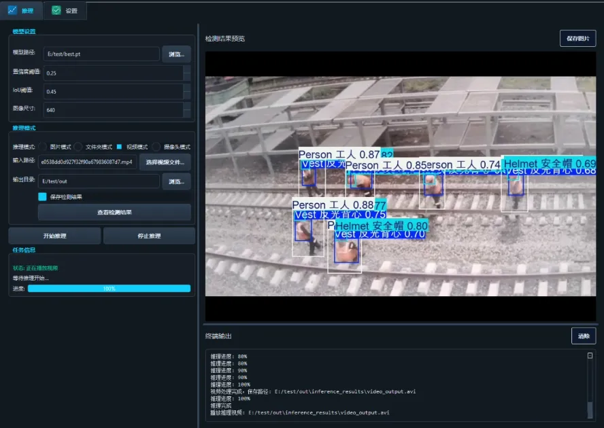Click the 终端输出 heading
This screenshot has width=604, height=428.
point(218,336)
